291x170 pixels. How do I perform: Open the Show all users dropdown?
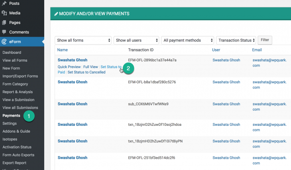136,40
